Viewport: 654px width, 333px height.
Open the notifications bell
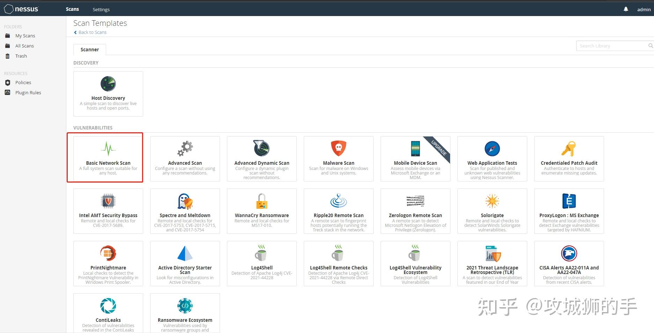tap(626, 9)
